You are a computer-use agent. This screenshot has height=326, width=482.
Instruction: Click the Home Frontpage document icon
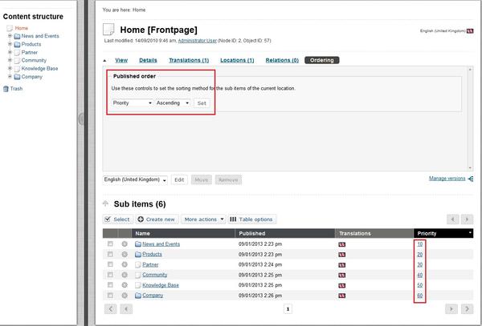pos(108,30)
